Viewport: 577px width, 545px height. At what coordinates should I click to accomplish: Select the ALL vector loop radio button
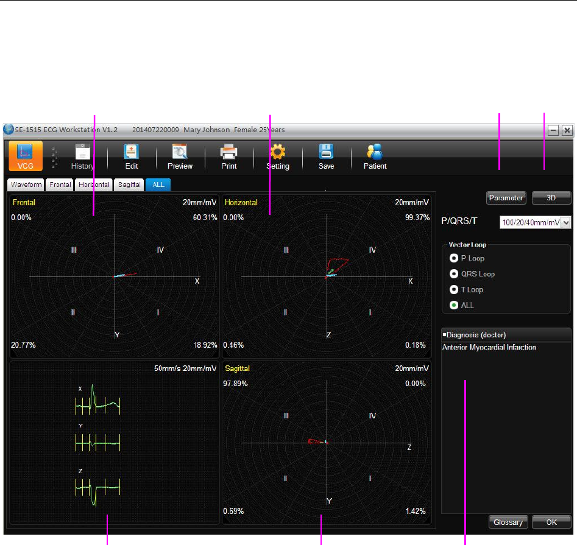[454, 305]
